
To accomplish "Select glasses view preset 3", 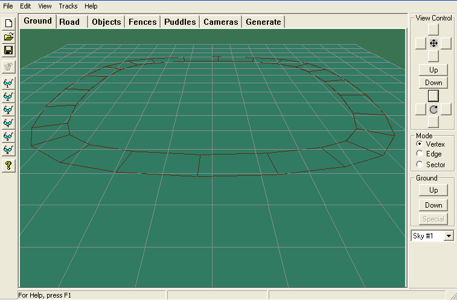I will [8, 110].
